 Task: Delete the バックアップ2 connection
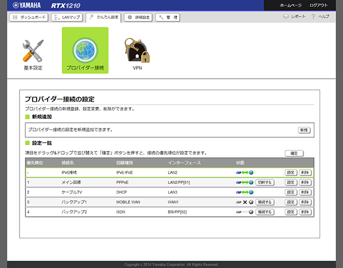[x=305, y=211]
